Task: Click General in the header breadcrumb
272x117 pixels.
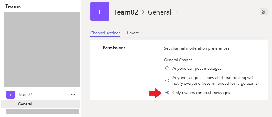Action: click(x=159, y=12)
